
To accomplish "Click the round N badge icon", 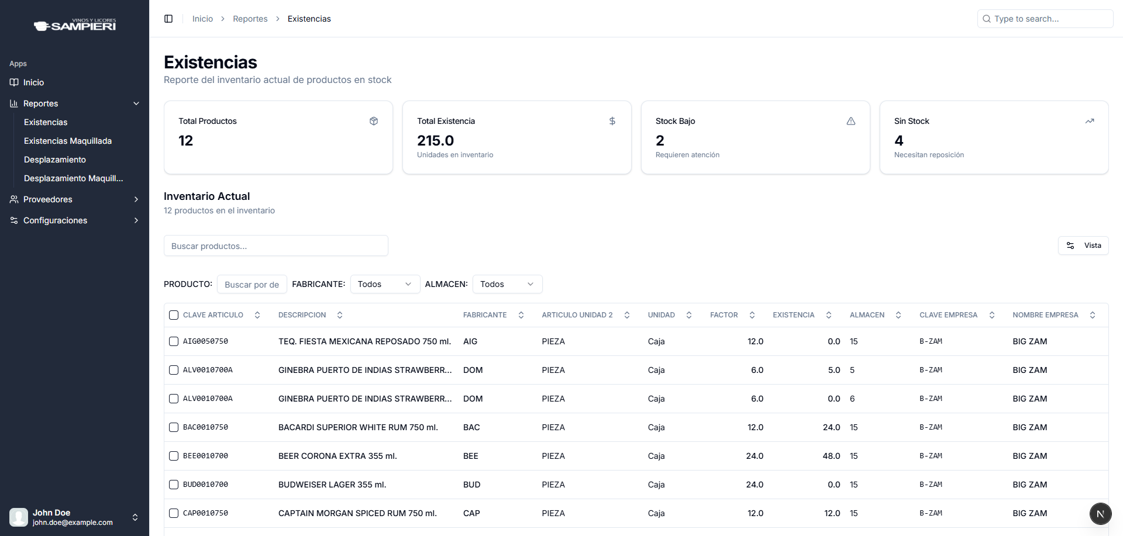I will pyautogui.click(x=1100, y=514).
